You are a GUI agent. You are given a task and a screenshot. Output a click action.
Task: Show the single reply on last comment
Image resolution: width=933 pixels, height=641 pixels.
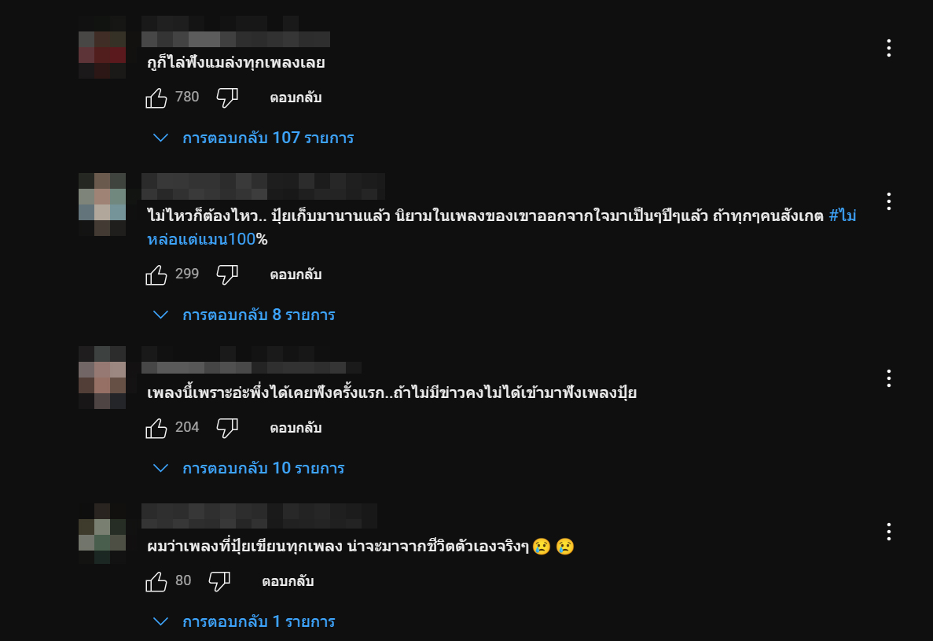244,621
